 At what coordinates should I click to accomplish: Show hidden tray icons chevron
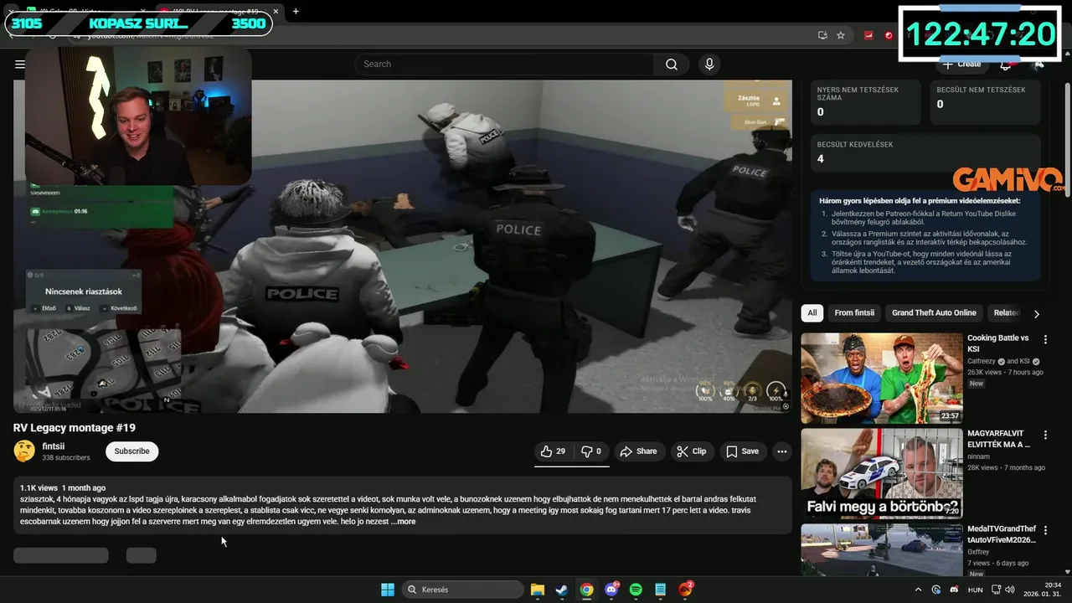918,590
